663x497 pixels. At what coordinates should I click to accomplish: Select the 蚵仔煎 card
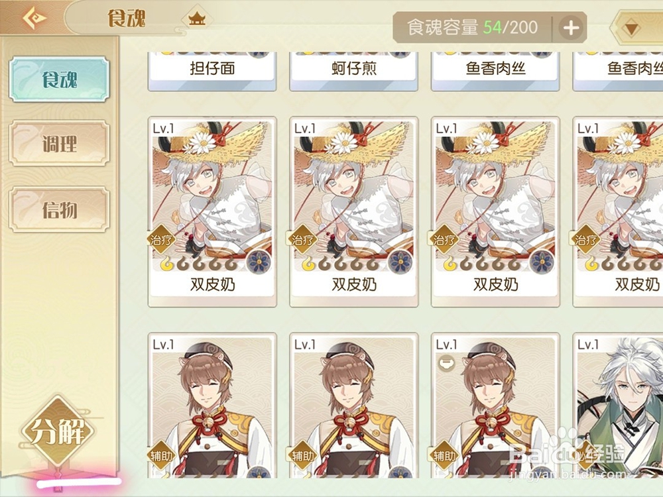[354, 71]
